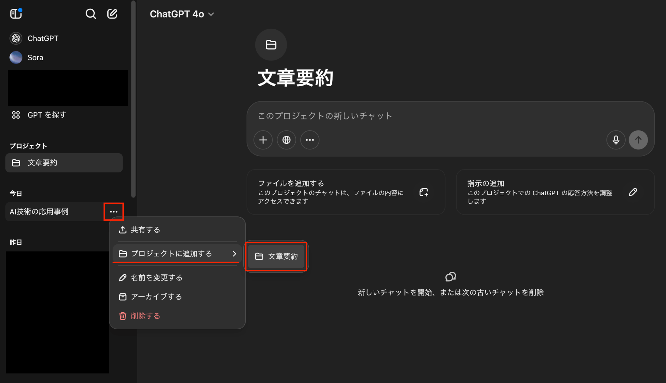Click the プロジェクト section header

tap(28, 146)
